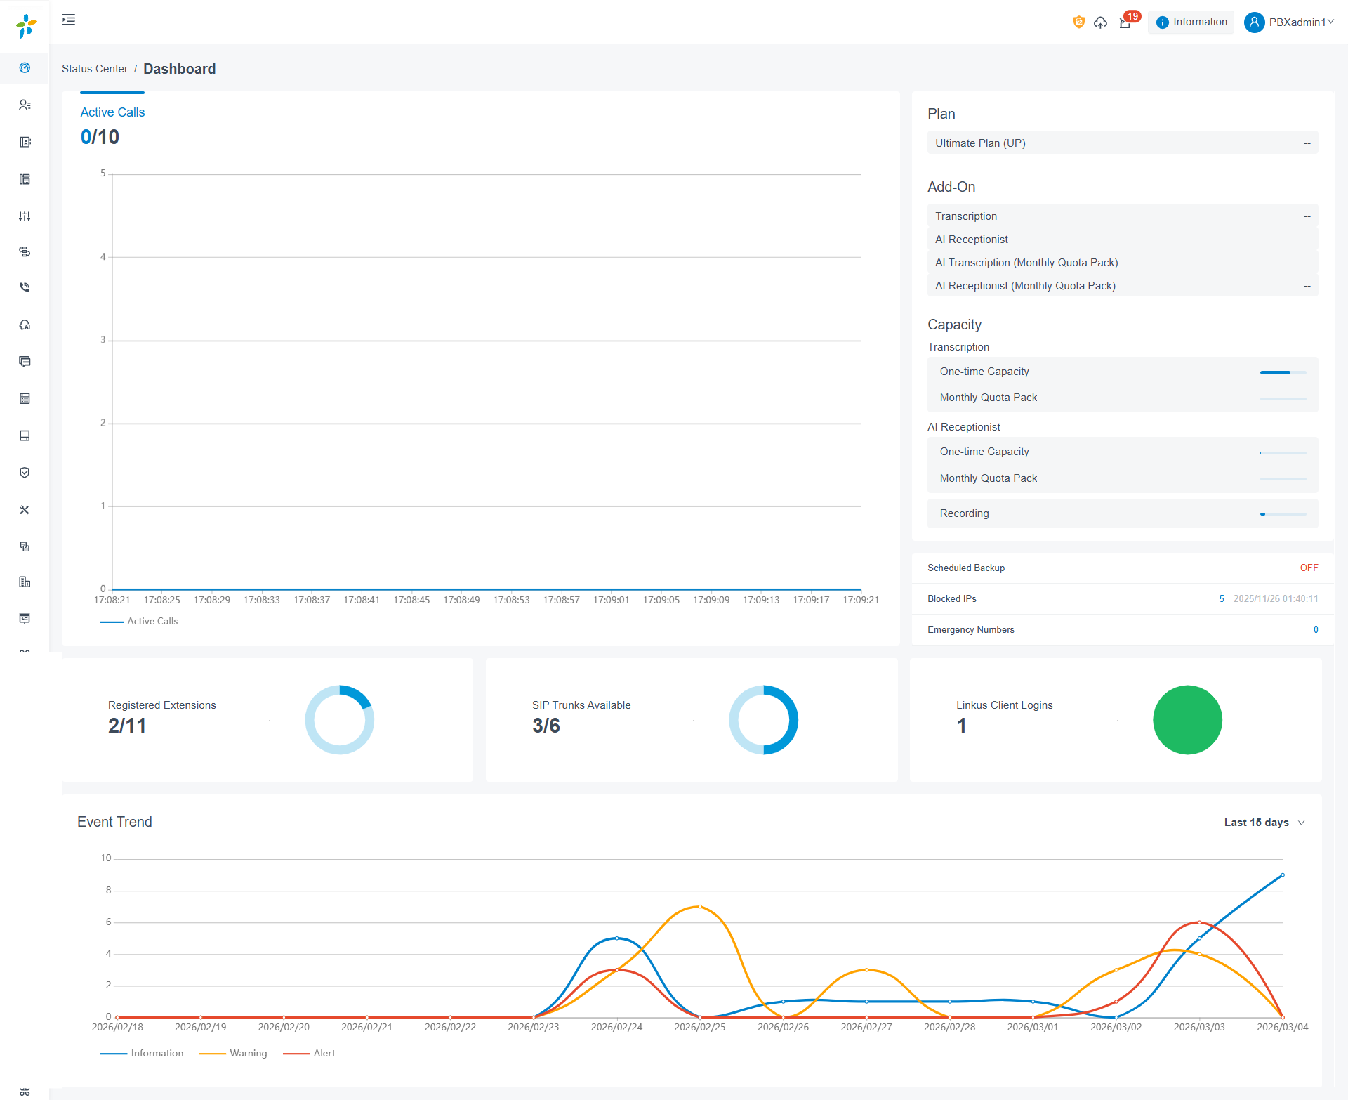The height and width of the screenshot is (1100, 1348).
Task: Click the Registered Extensions donut chart
Action: click(x=340, y=720)
